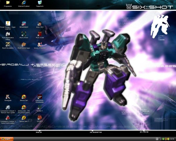Click the taskbar clock
The width and height of the screenshot is (176, 141).
172,139
